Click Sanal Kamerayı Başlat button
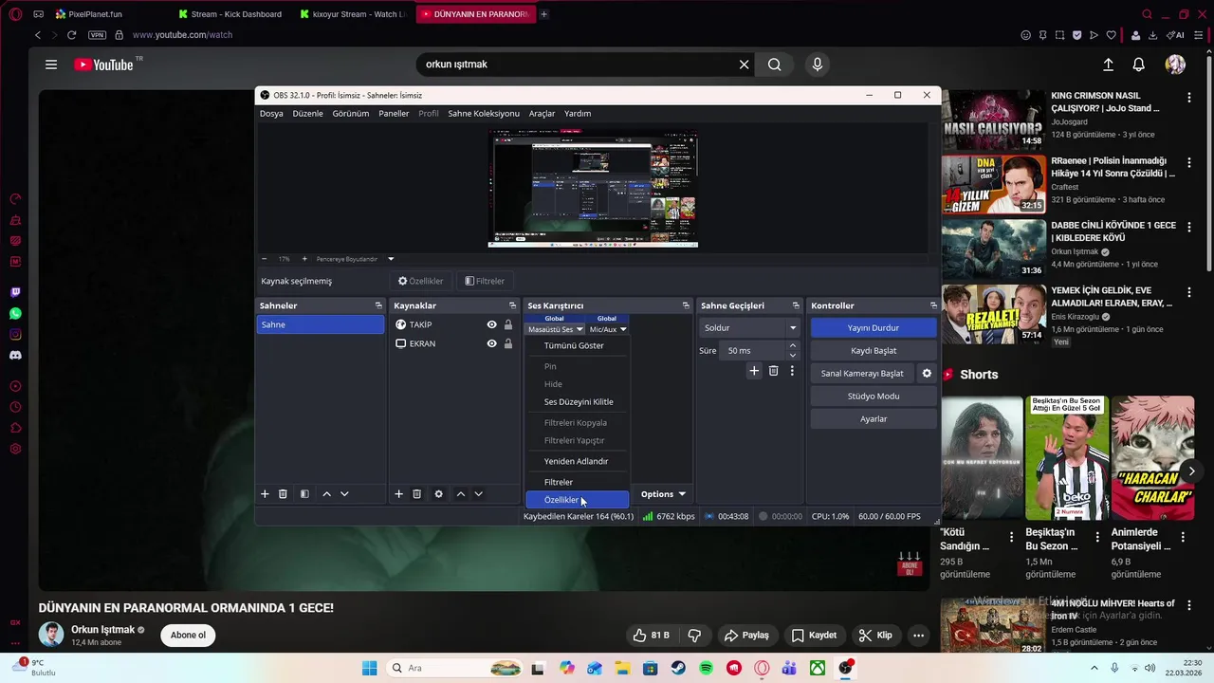This screenshot has height=683, width=1214. (862, 374)
